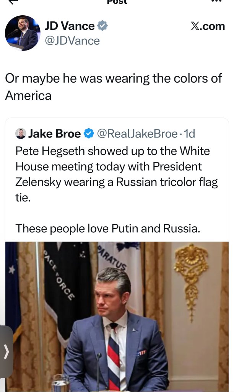Viewport: 234px width, 392px height.
Task: Open the JD Vance display name
Action: (69, 26)
